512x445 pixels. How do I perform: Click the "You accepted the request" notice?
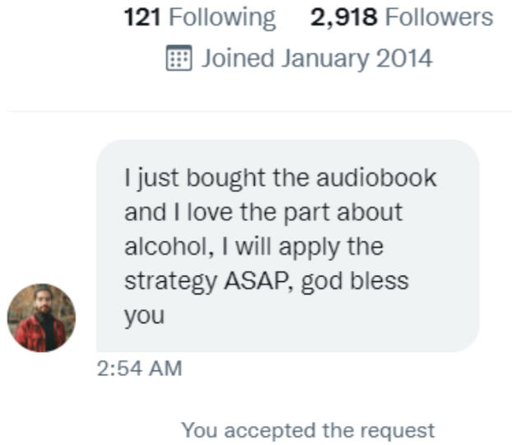click(307, 429)
